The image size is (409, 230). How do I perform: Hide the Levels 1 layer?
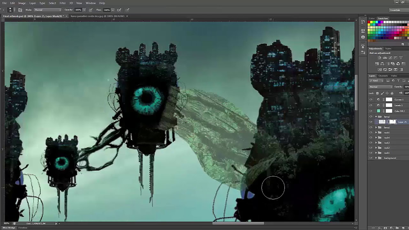click(x=371, y=105)
